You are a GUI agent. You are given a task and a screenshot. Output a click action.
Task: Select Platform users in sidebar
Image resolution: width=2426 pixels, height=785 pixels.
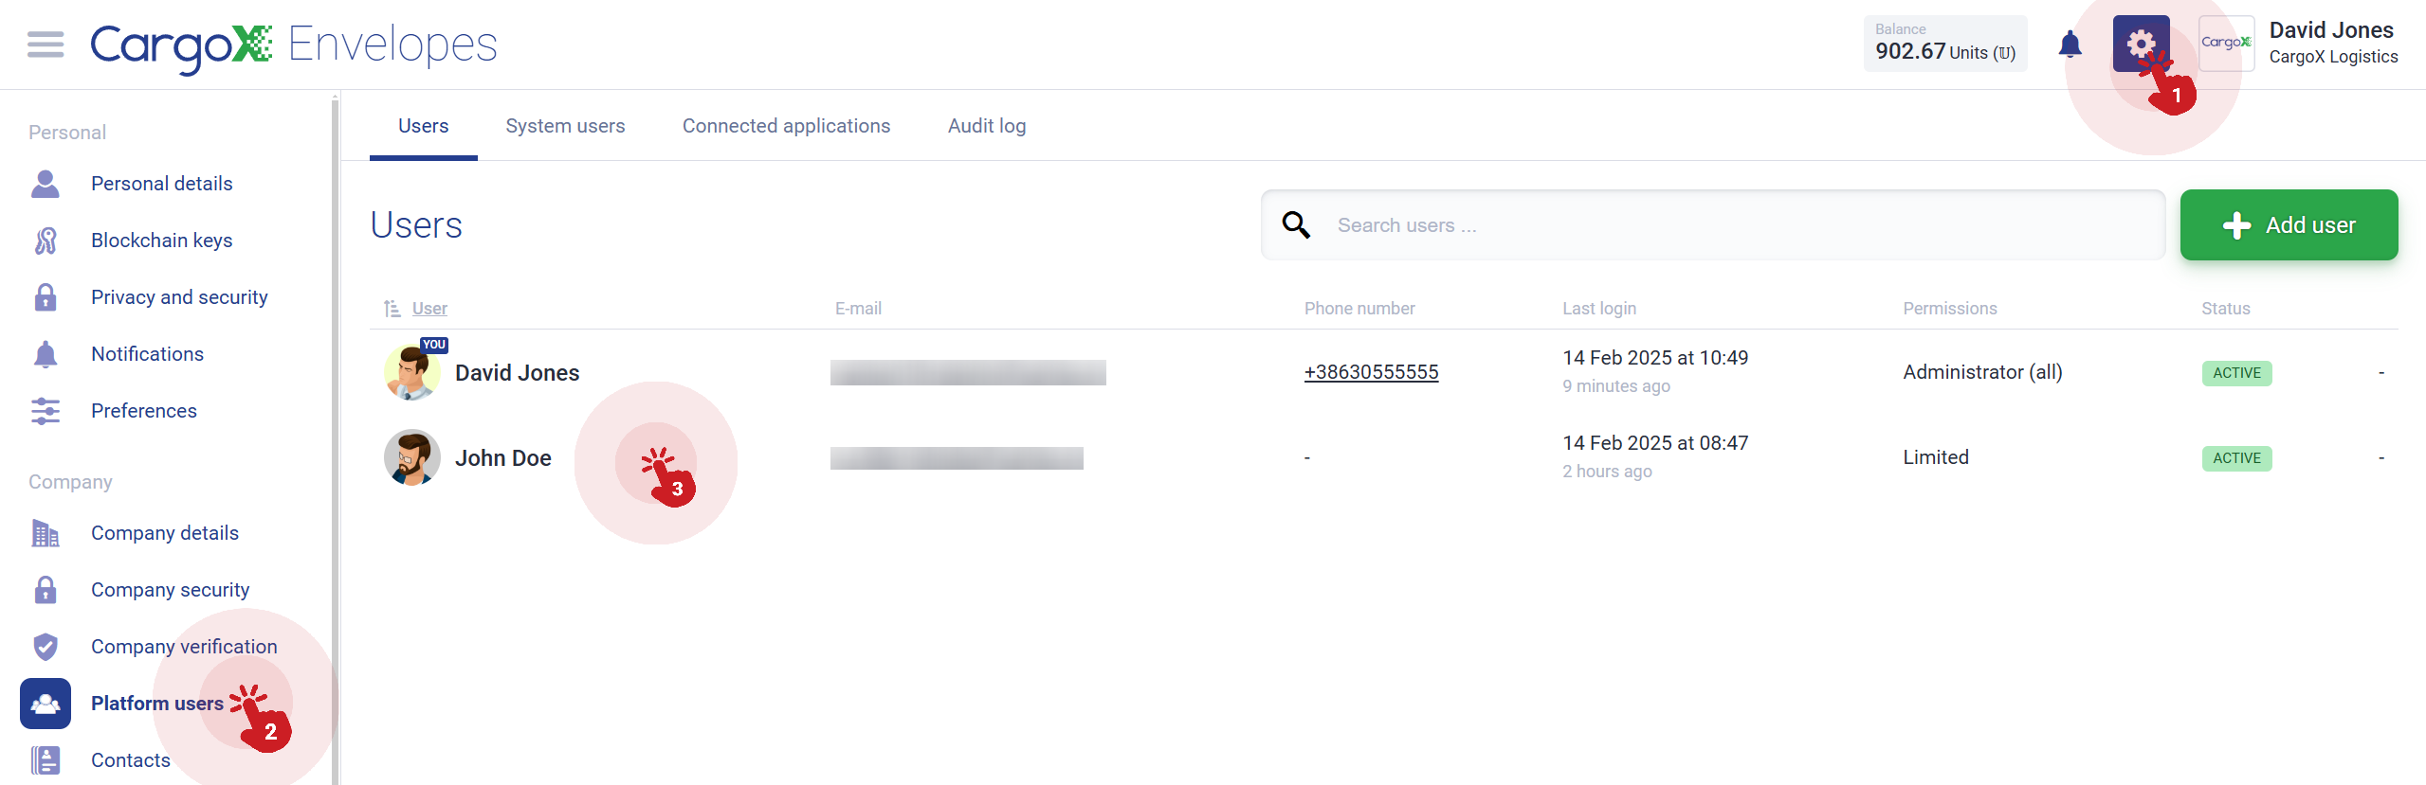coord(157,704)
